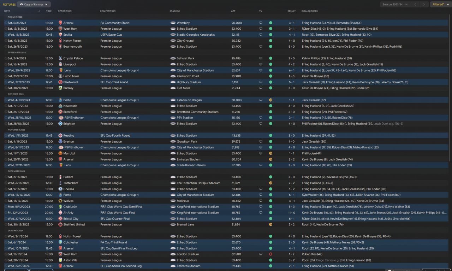Viewport: 452px width, 271px height.
Task: Click the green win indicator for Liverpool
Action: pos(270,64)
